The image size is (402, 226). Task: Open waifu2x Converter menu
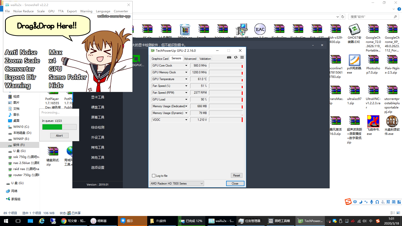(121, 11)
